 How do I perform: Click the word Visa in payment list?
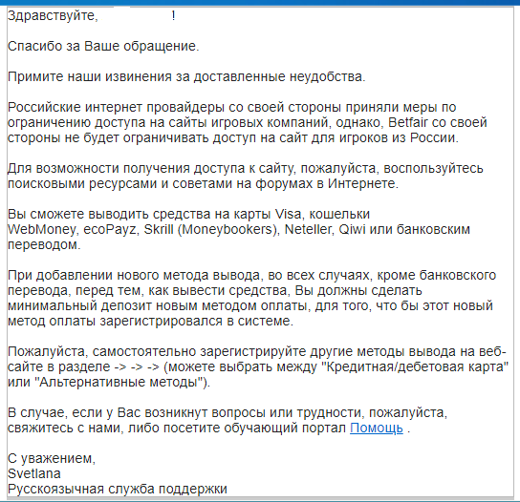click(288, 214)
